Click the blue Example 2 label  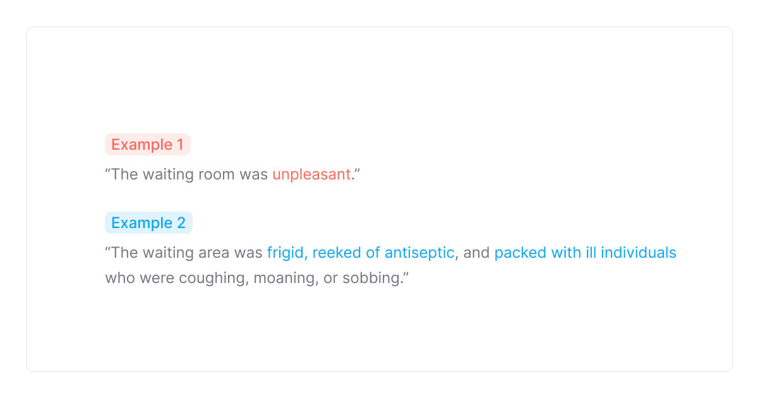point(148,223)
